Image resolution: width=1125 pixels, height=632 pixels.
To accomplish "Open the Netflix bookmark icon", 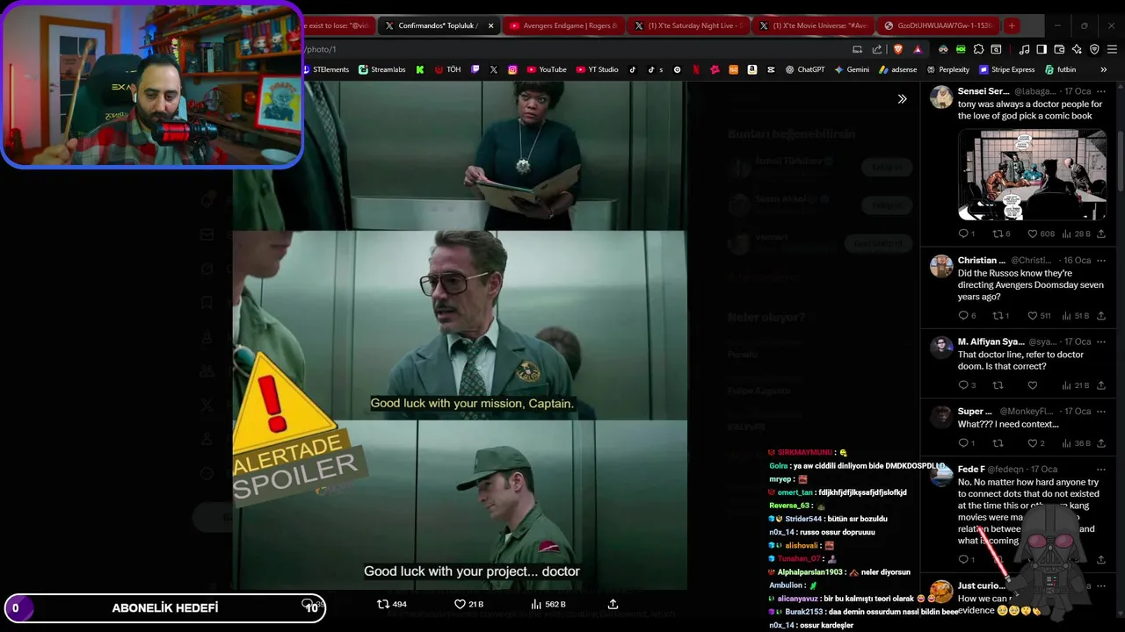I will click(x=696, y=69).
